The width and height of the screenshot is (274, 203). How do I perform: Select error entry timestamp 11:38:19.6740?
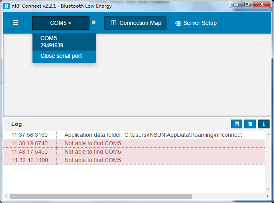coord(29,143)
